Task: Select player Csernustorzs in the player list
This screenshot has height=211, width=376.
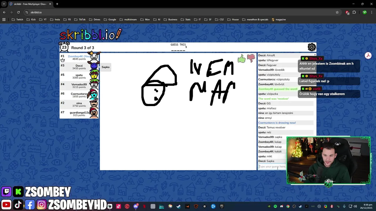Action: coord(79,95)
